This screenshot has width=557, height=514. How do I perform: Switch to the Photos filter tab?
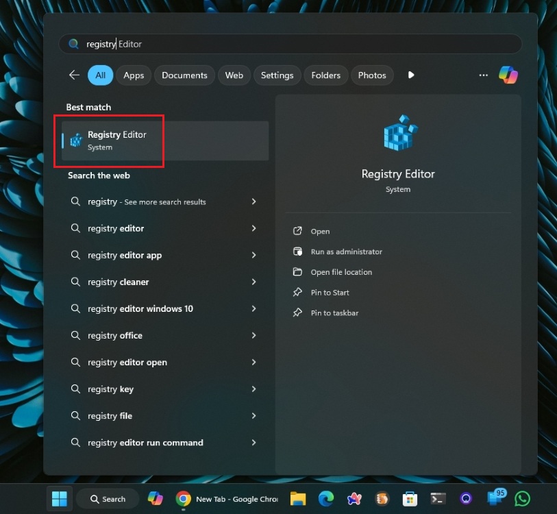(x=372, y=75)
